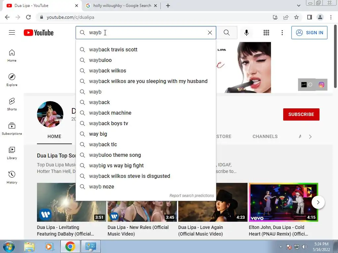Open the Cold Heart PNAU Remix thumbnail

(284, 202)
